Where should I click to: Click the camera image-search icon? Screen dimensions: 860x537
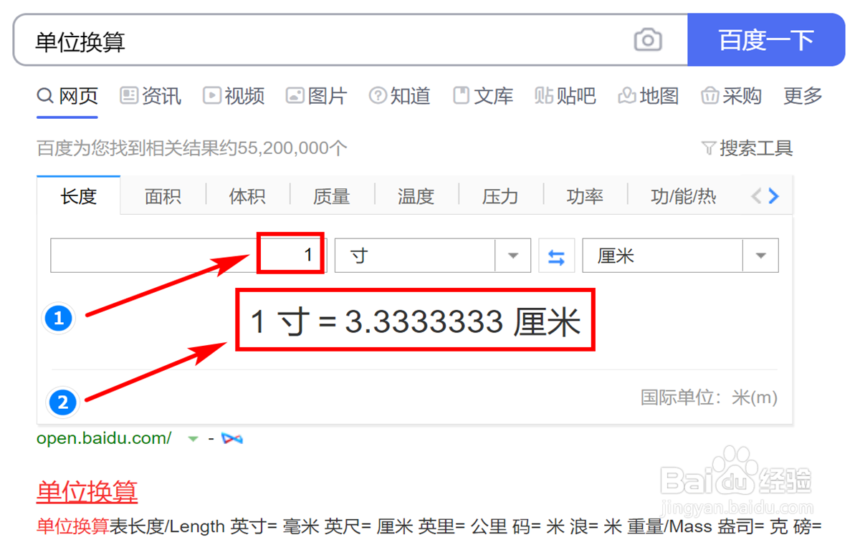coord(648,40)
